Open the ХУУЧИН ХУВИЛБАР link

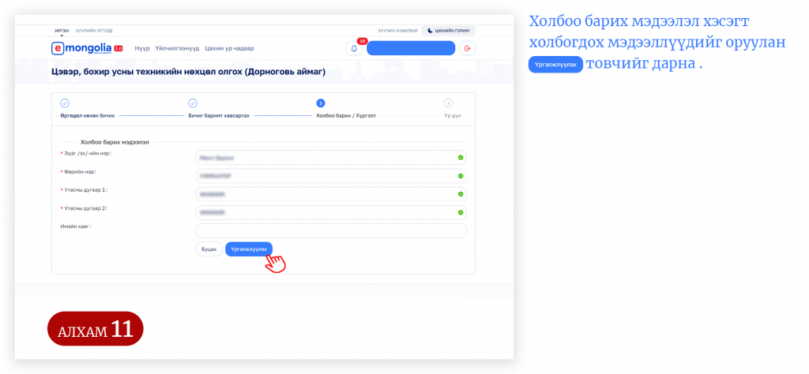pyautogui.click(x=398, y=31)
